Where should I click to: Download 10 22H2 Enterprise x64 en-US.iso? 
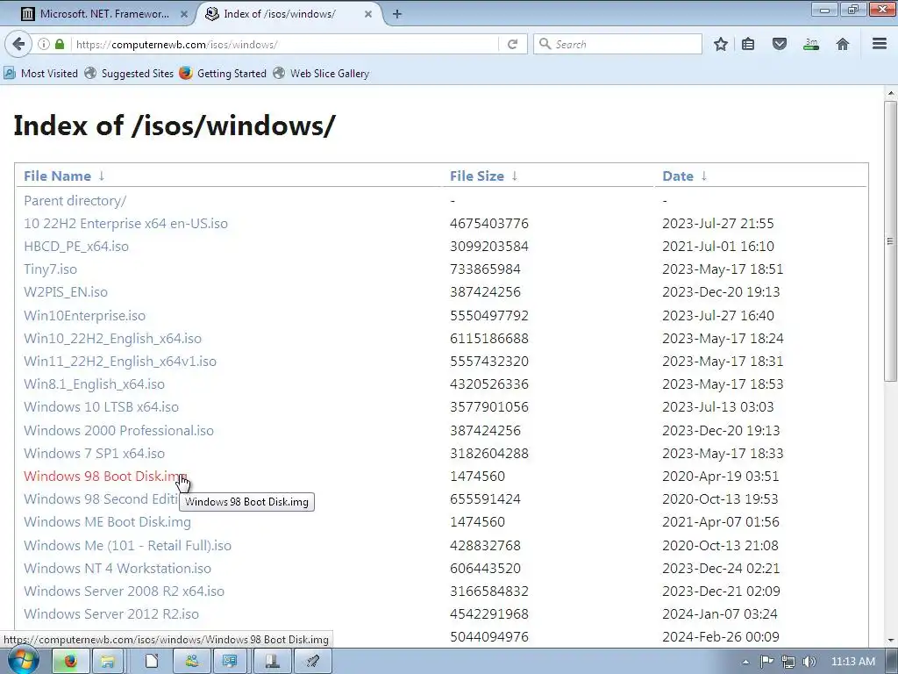point(125,224)
